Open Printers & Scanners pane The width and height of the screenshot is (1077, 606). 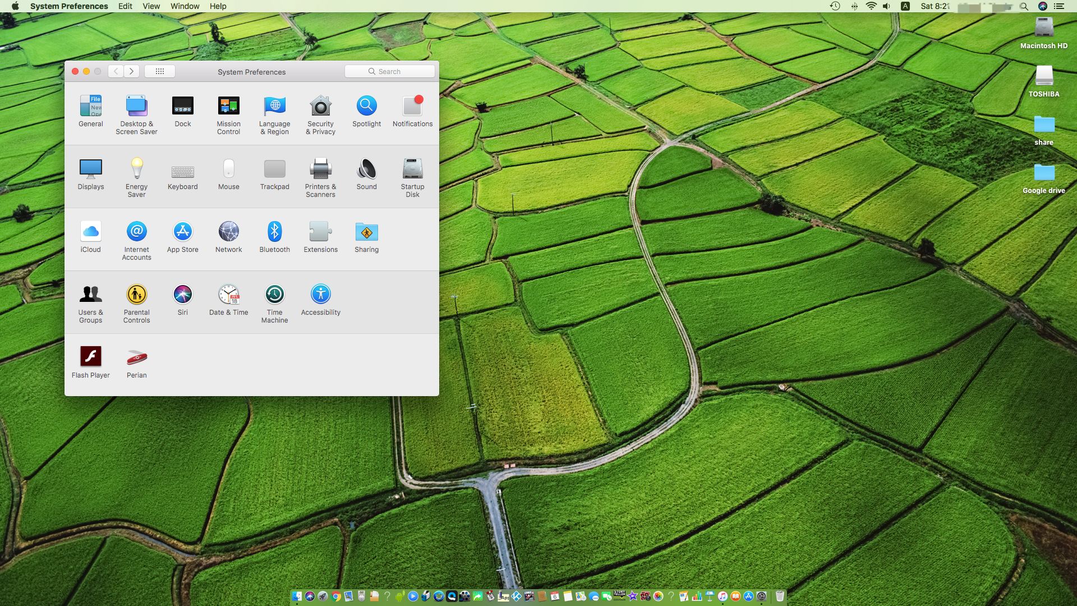click(320, 169)
